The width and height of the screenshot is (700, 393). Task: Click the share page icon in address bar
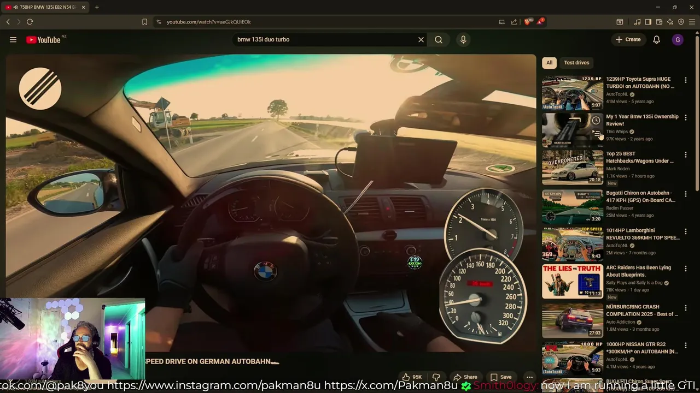tap(514, 22)
